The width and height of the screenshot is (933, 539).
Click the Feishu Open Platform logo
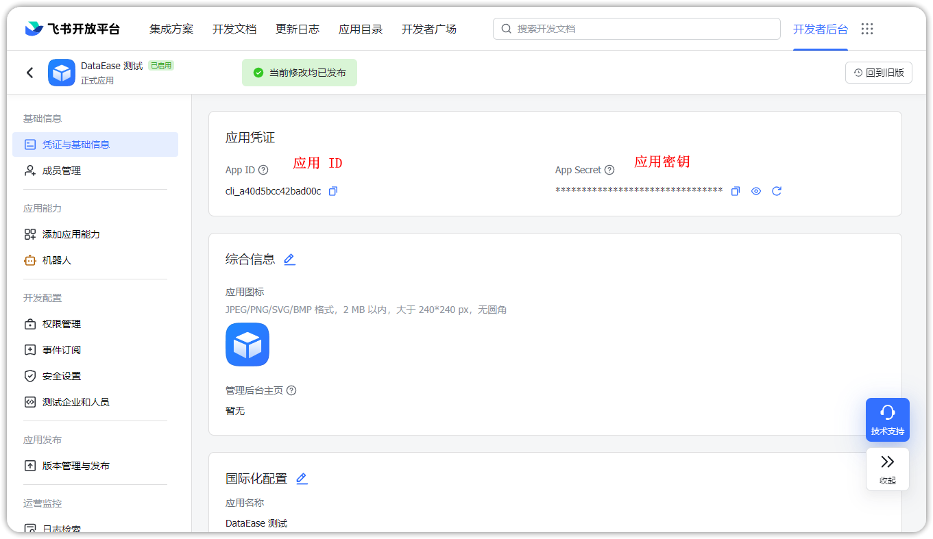coord(72,29)
